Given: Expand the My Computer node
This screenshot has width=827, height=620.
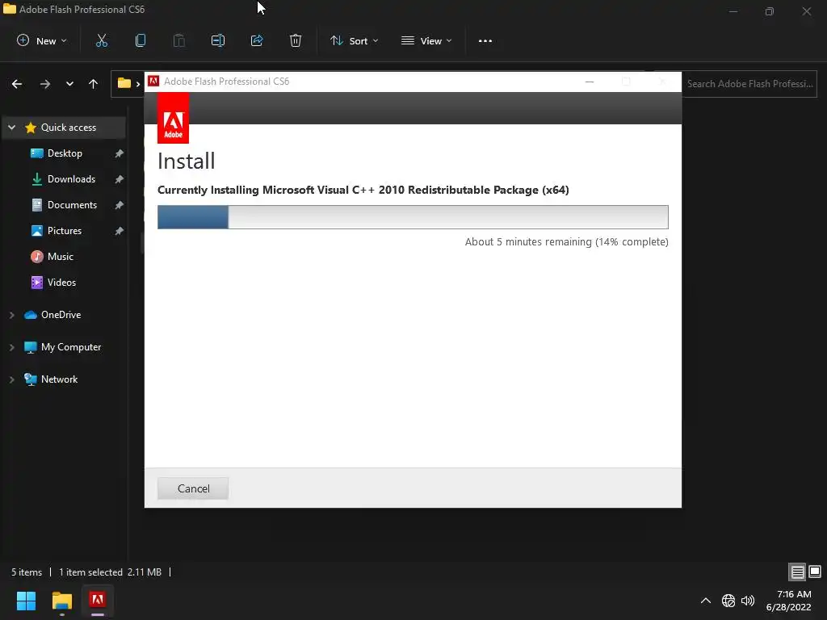Looking at the screenshot, I should [11, 347].
